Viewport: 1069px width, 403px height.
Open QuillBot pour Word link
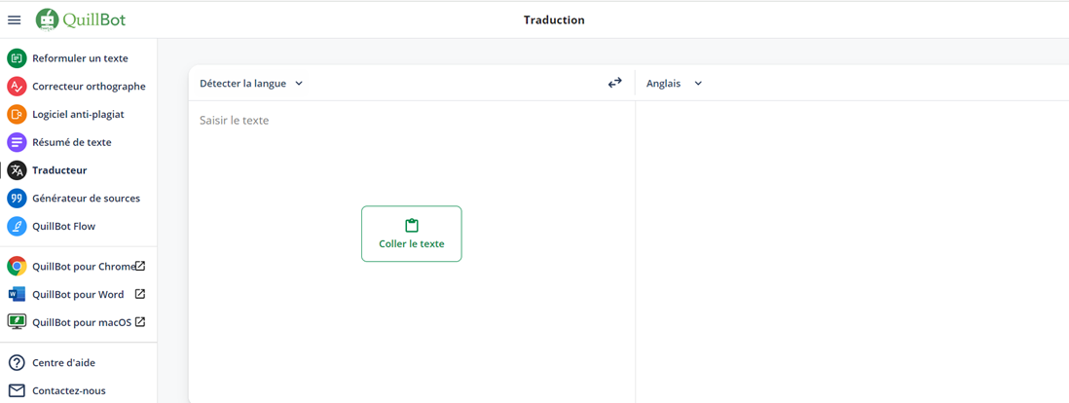(x=79, y=295)
